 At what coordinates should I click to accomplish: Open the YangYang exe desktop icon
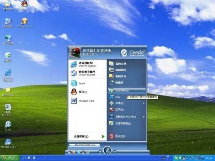(x=8, y=143)
